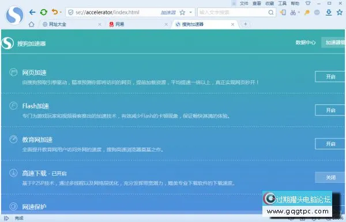Screen dimensions: 346x222
Task: Click the 教育网加速 heading text
Action: point(37,140)
